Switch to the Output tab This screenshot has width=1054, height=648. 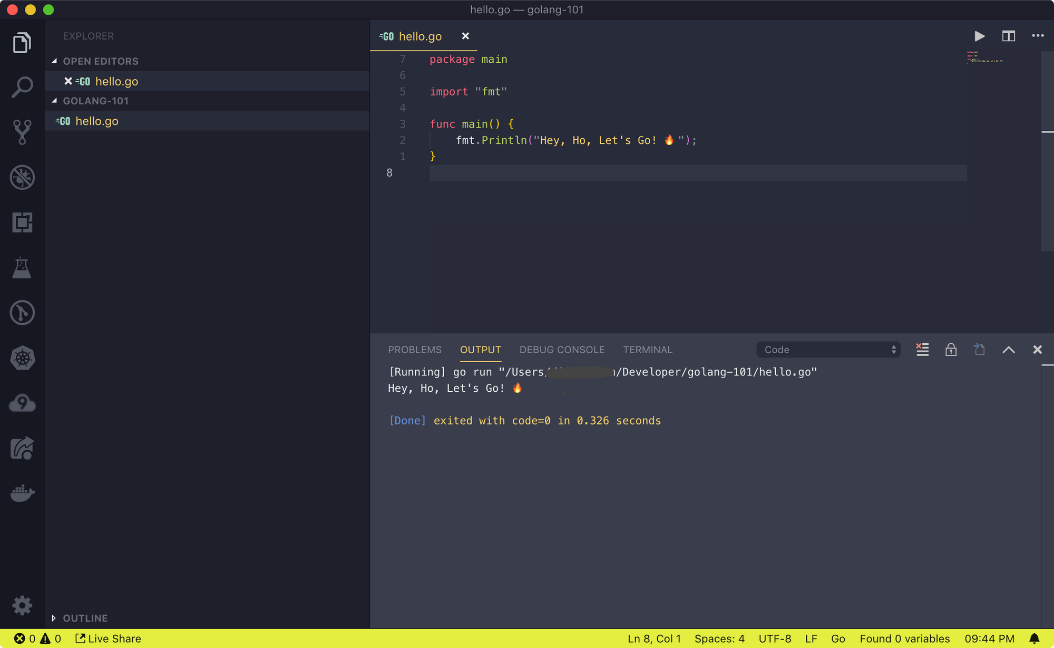pos(480,350)
